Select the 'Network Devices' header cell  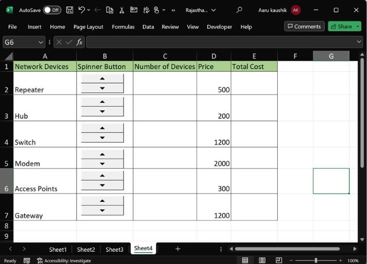[x=45, y=67]
